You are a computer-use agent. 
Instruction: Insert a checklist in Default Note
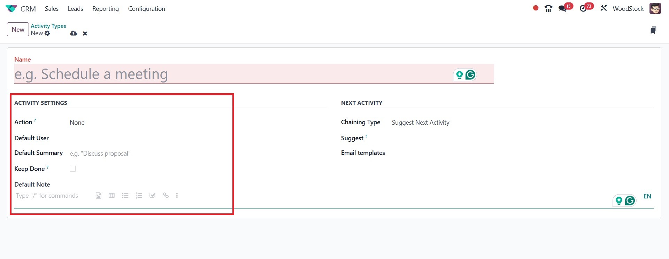tap(152, 196)
